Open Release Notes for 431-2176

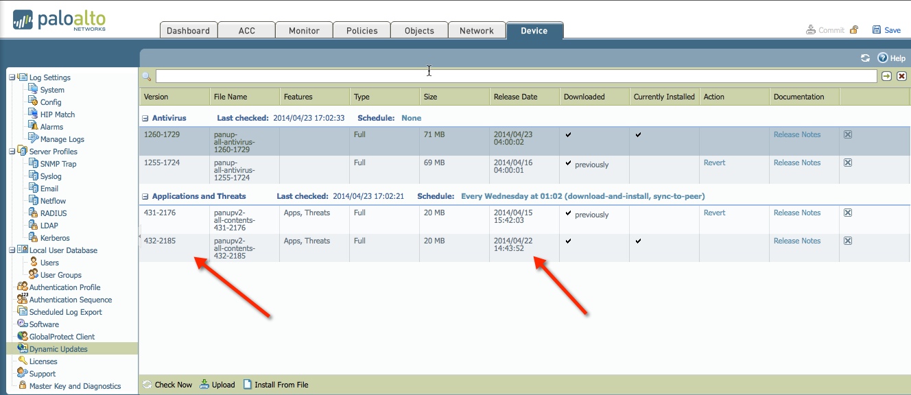(796, 213)
